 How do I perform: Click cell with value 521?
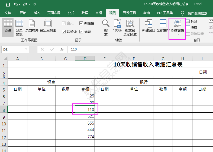click(85, 116)
